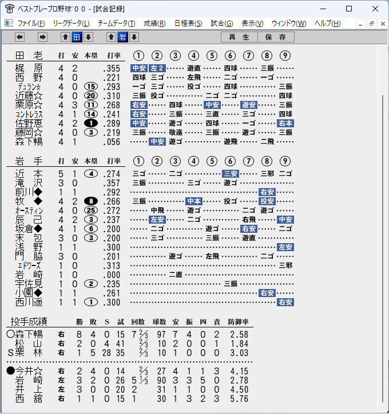Click the left arrow previous game button
389x414 pixels.
point(20,37)
